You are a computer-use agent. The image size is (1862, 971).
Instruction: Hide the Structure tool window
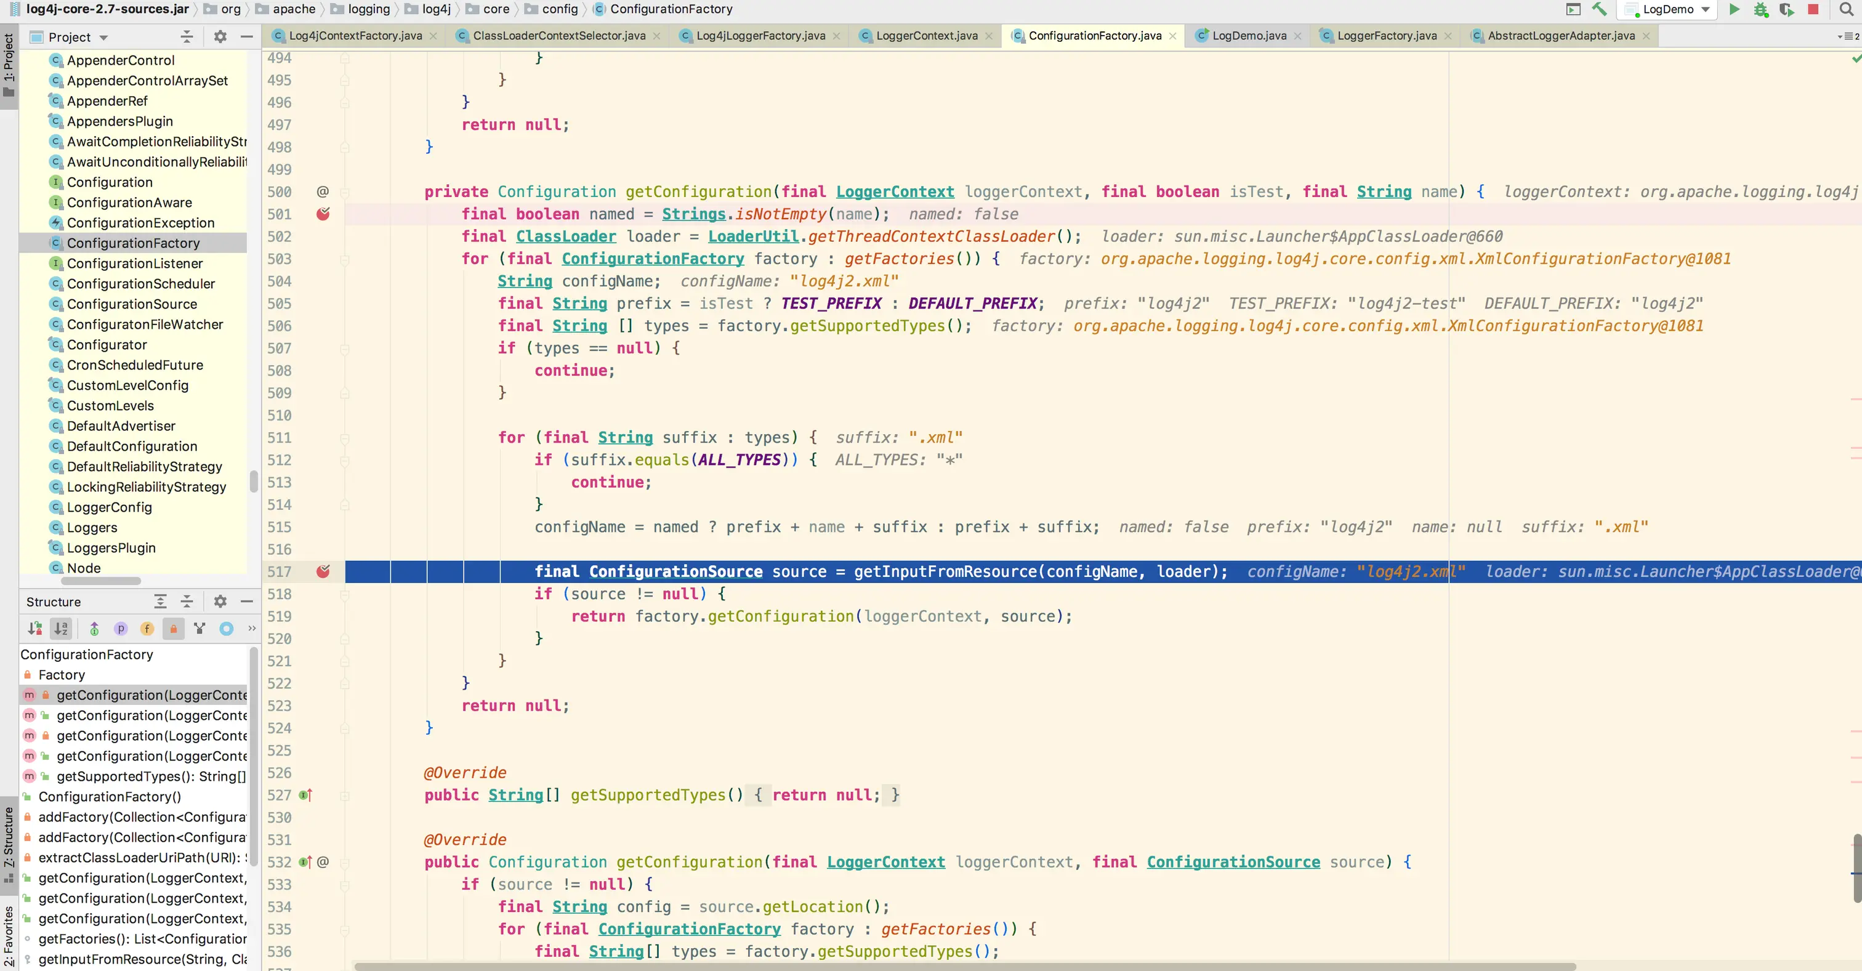246,602
